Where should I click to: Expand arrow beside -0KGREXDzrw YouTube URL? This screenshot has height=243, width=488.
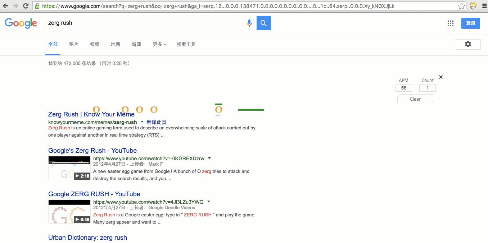(x=209, y=158)
